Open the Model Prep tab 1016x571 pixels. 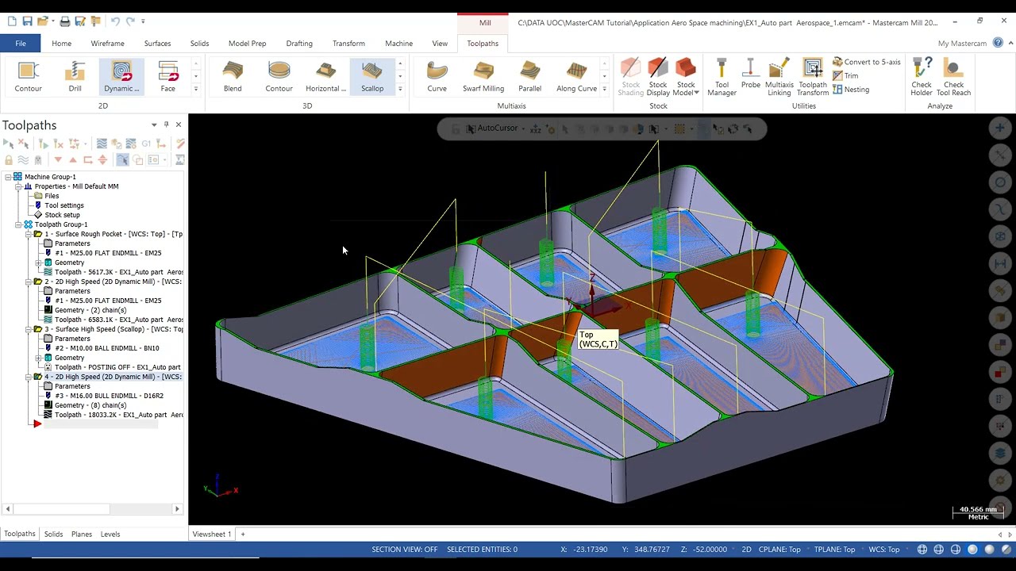point(247,44)
